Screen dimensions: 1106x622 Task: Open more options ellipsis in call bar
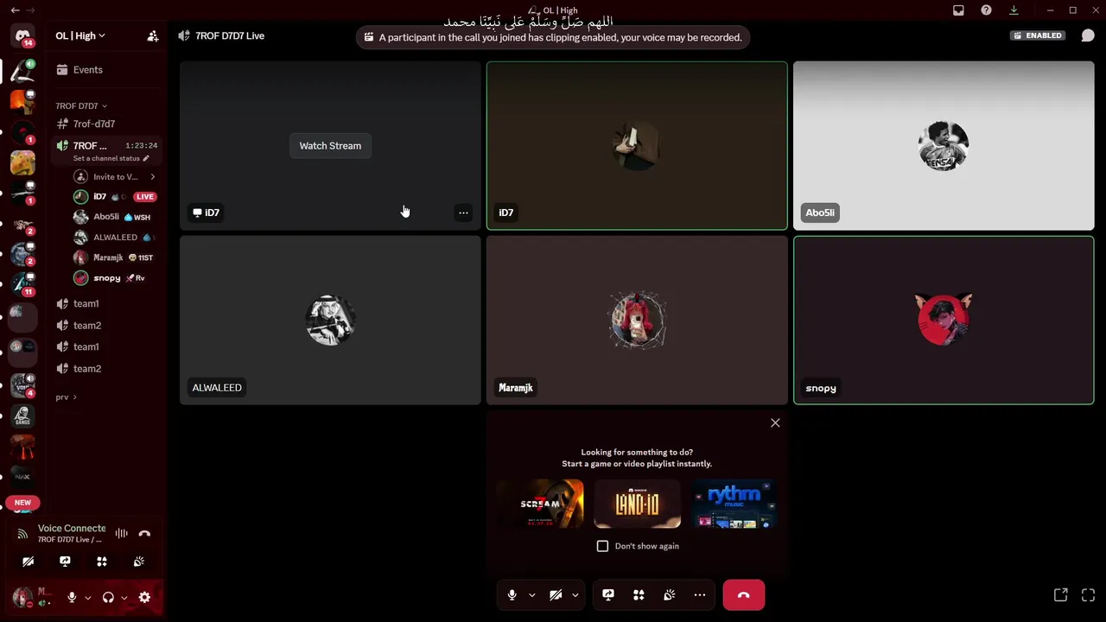[700, 595]
